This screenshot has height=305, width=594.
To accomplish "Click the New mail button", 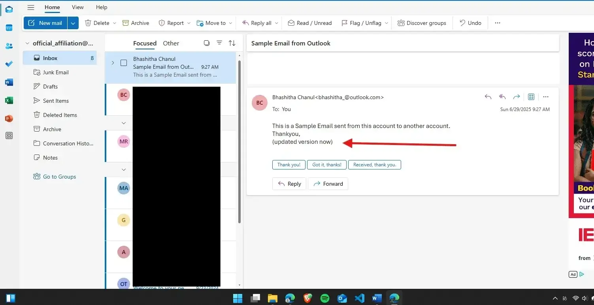I will click(45, 23).
